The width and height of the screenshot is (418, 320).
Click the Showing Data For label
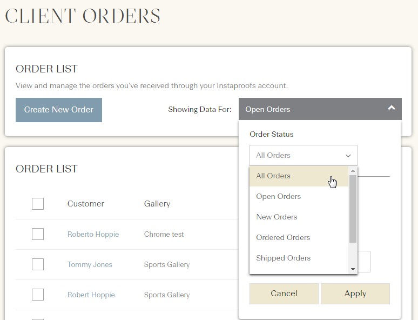(200, 109)
